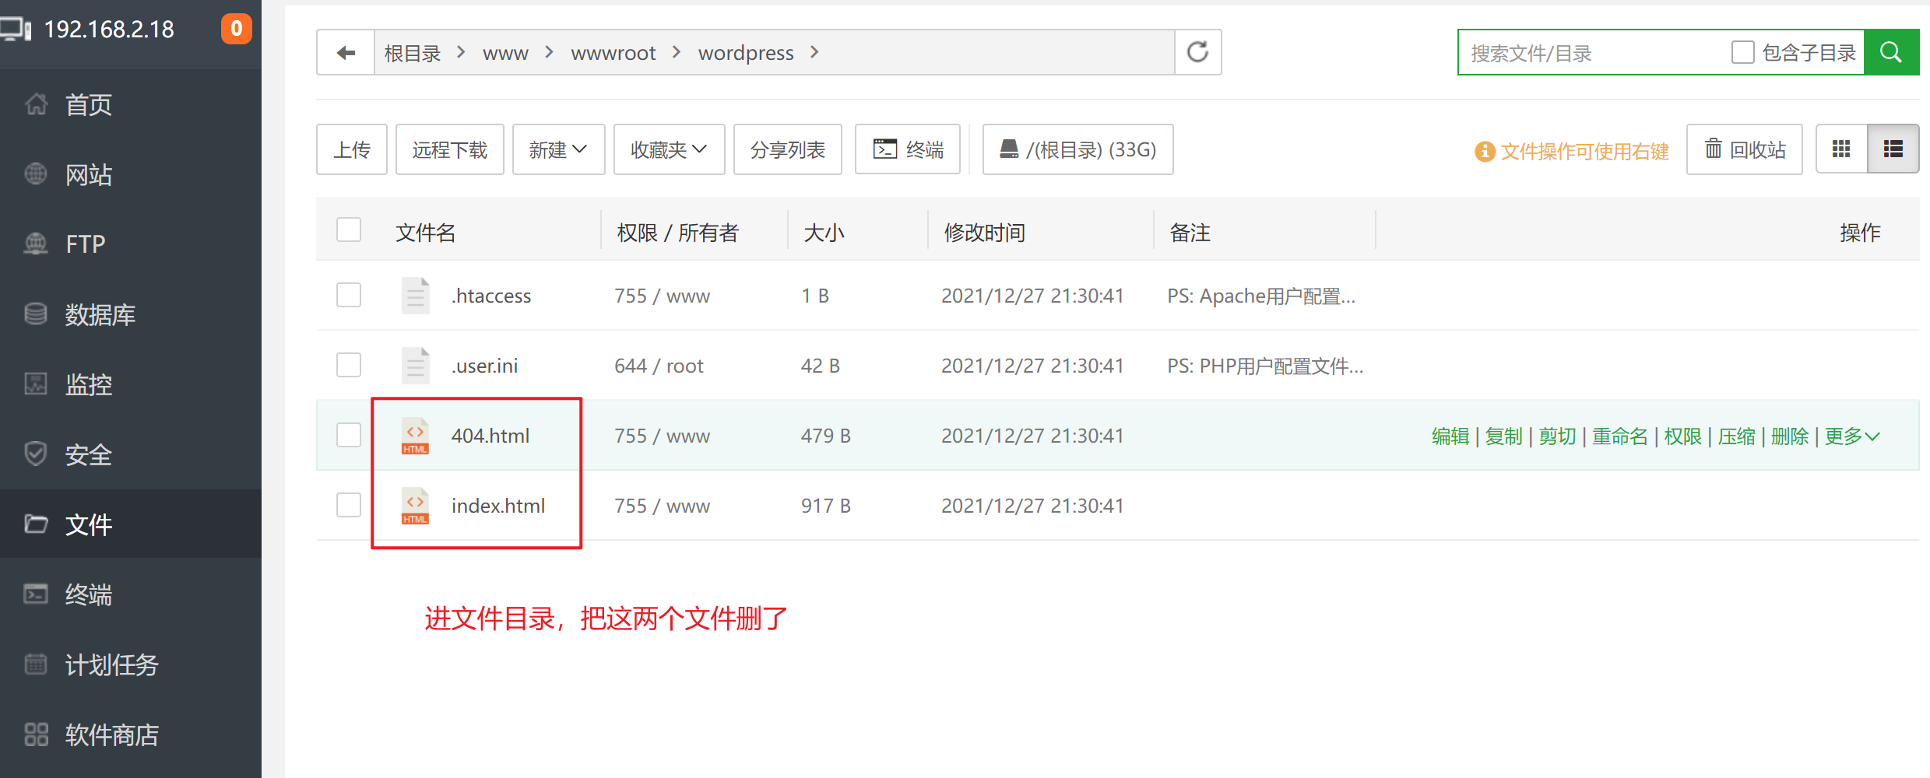Click the .htaccess file icon
This screenshot has height=778, width=1930.
[415, 296]
